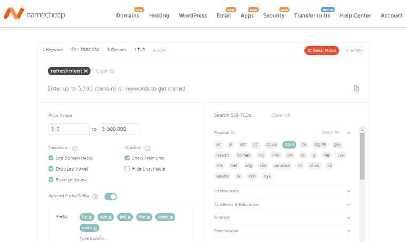Viewport: 406px width, 242px height.
Task: Open the Hosting menu
Action: [159, 15]
